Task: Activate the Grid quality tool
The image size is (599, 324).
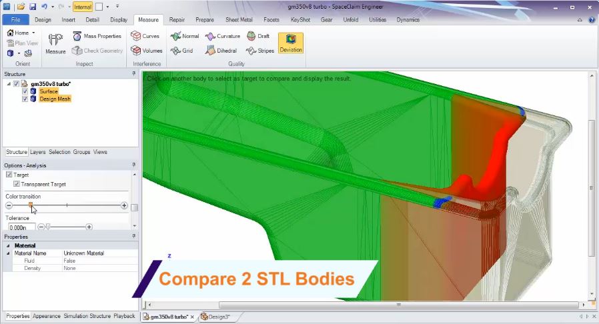Action: tap(182, 51)
